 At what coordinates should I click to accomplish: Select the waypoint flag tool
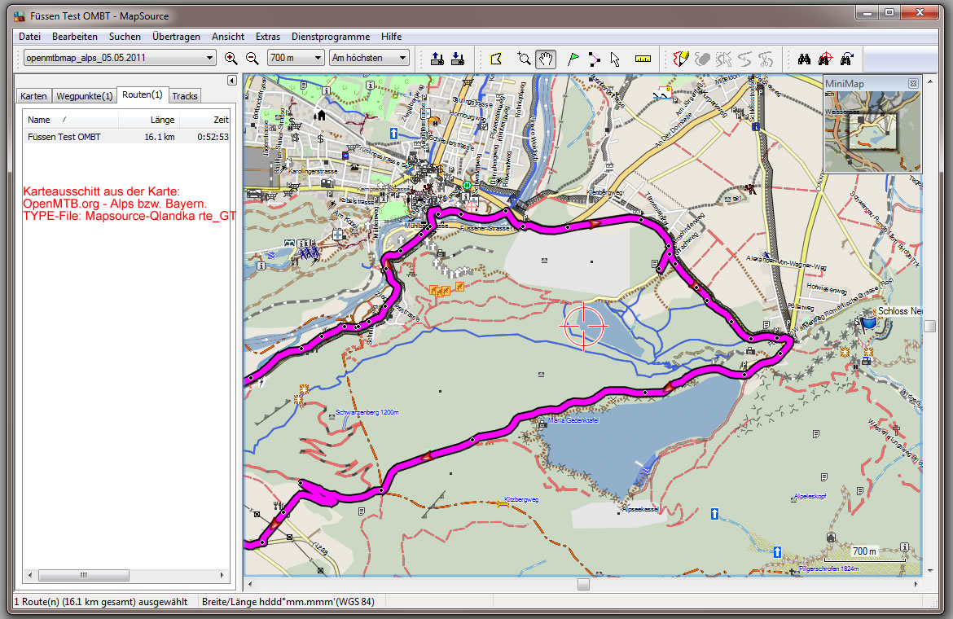573,58
